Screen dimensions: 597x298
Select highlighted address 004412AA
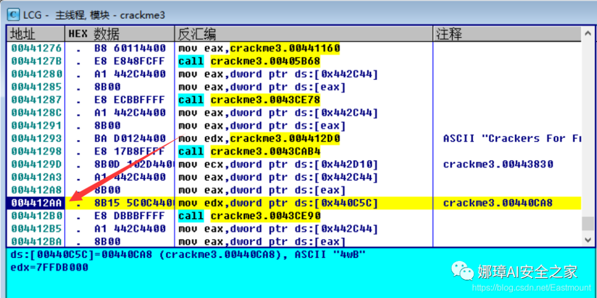[36, 203]
